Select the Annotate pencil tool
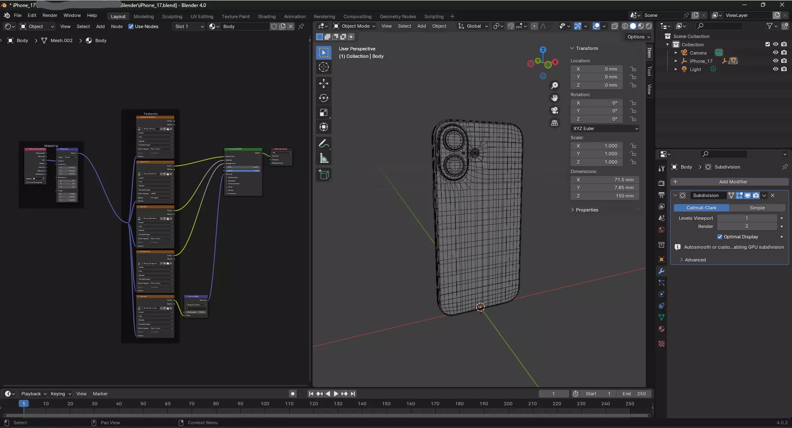The image size is (792, 428). 324,144
